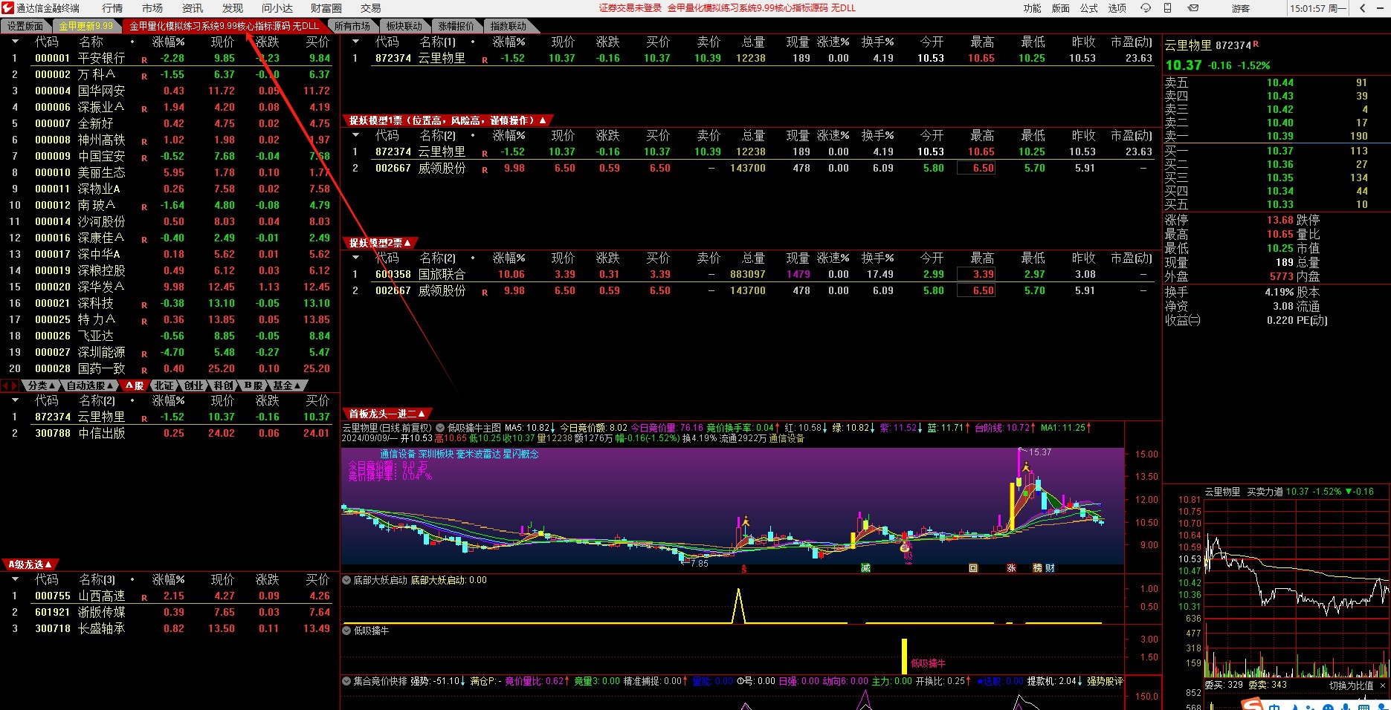This screenshot has height=710, width=1391.
Task: Open the 功能 menu
Action: (1032, 8)
